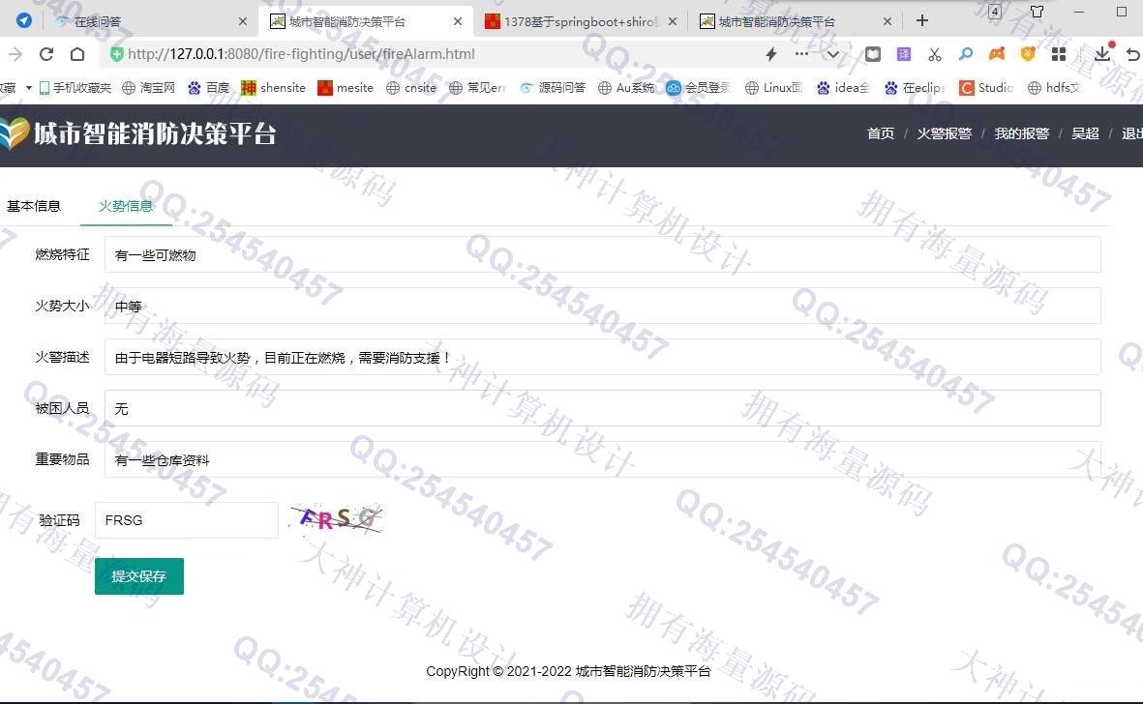This screenshot has width=1143, height=704.
Task: Click the 燃烧特征 input field
Action: tap(602, 254)
